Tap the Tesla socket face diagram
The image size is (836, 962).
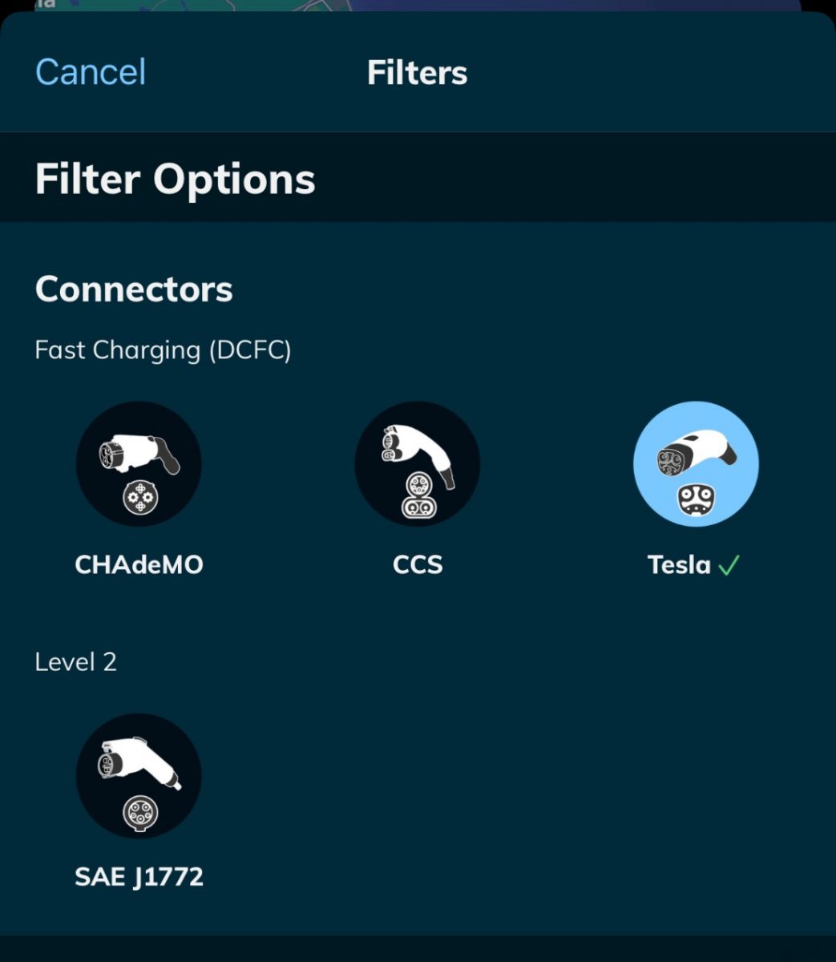[x=695, y=500]
